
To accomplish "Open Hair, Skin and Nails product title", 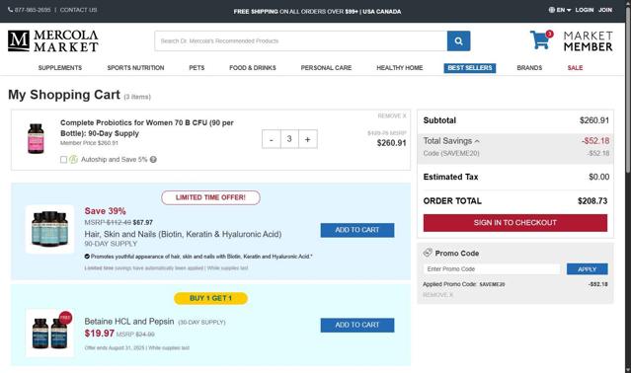I will 183,234.
